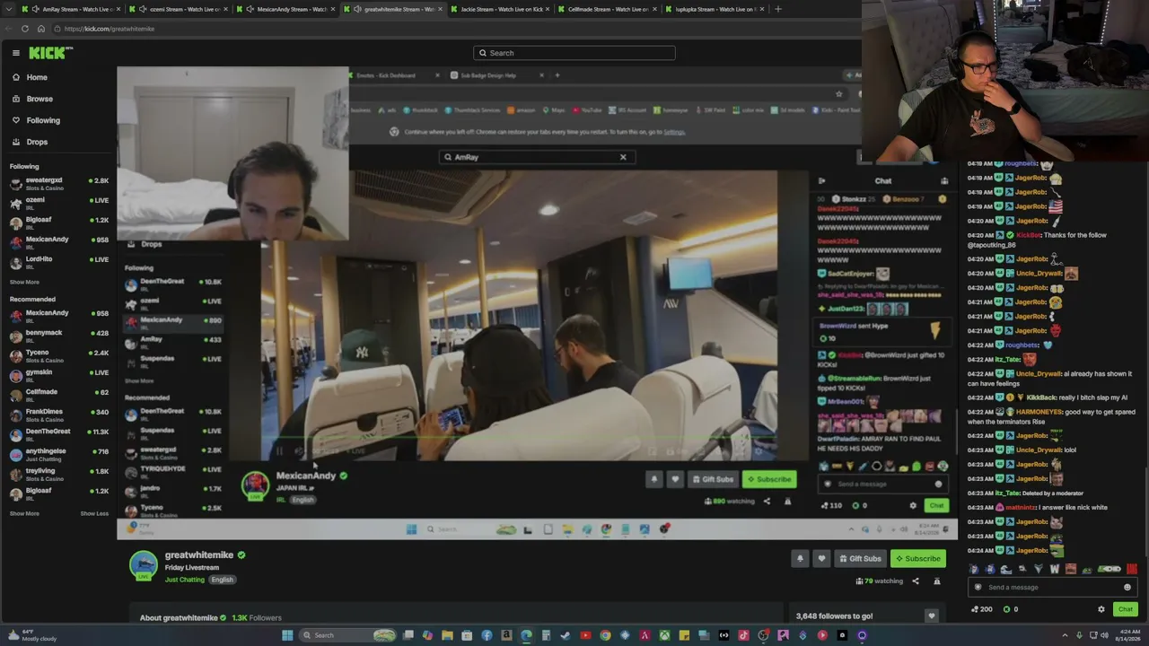Open Microsoft Edge from the taskbar
The width and height of the screenshot is (1149, 646).
coord(526,635)
